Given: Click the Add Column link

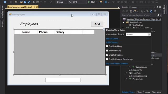Looking at the screenshot, I should [113, 42].
